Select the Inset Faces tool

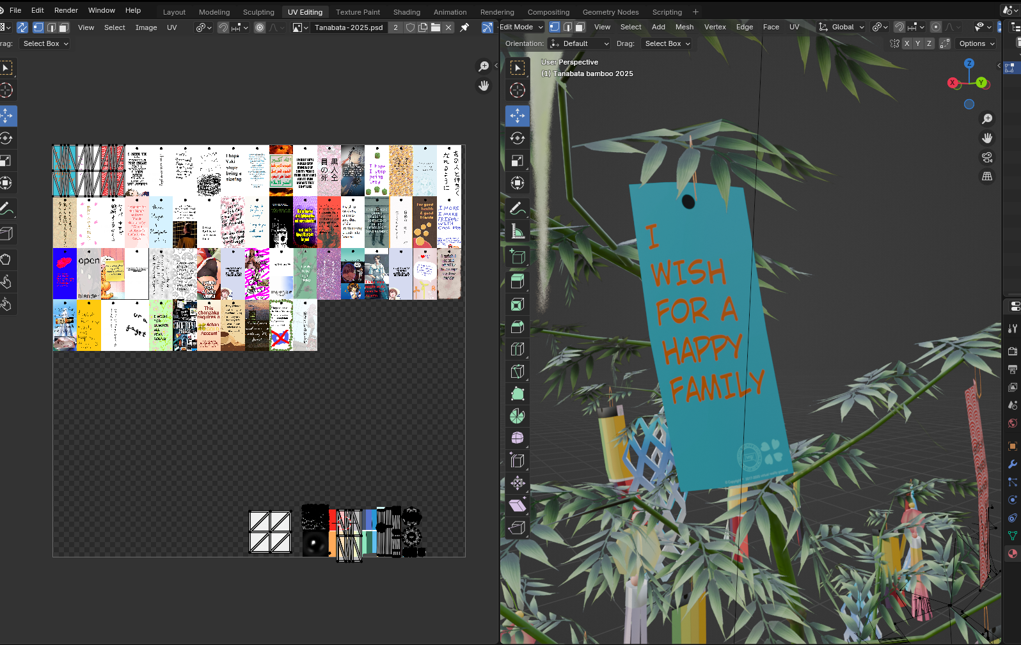click(518, 304)
